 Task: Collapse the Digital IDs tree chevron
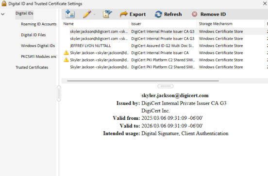pyautogui.click(x=3, y=14)
